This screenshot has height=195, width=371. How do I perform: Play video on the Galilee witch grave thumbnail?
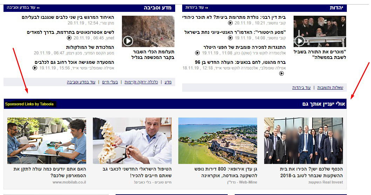pos(128,41)
